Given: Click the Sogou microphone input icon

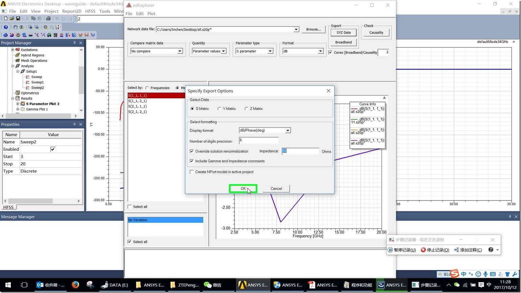Looking at the screenshot, I should [x=485, y=274].
